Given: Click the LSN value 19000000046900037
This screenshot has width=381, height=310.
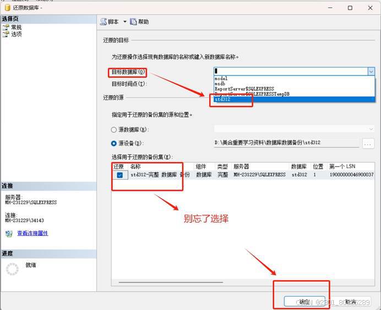Looking at the screenshot, I should click(352, 175).
